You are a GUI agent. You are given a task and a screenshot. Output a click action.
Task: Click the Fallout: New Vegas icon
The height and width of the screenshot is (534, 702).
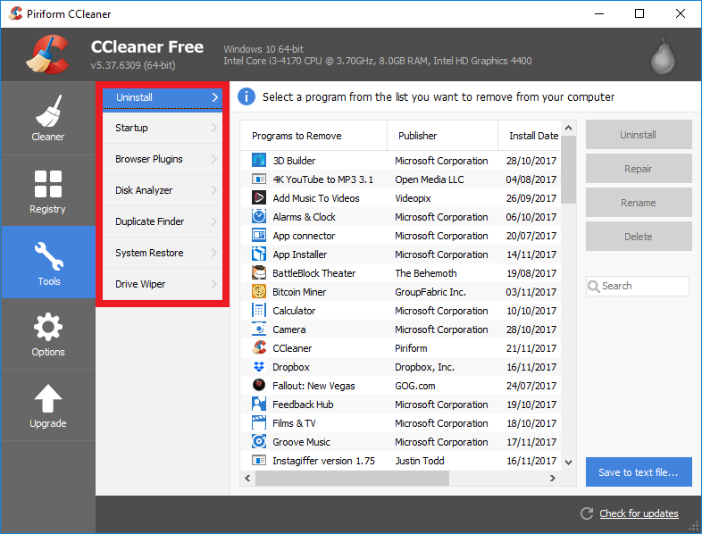(259, 386)
